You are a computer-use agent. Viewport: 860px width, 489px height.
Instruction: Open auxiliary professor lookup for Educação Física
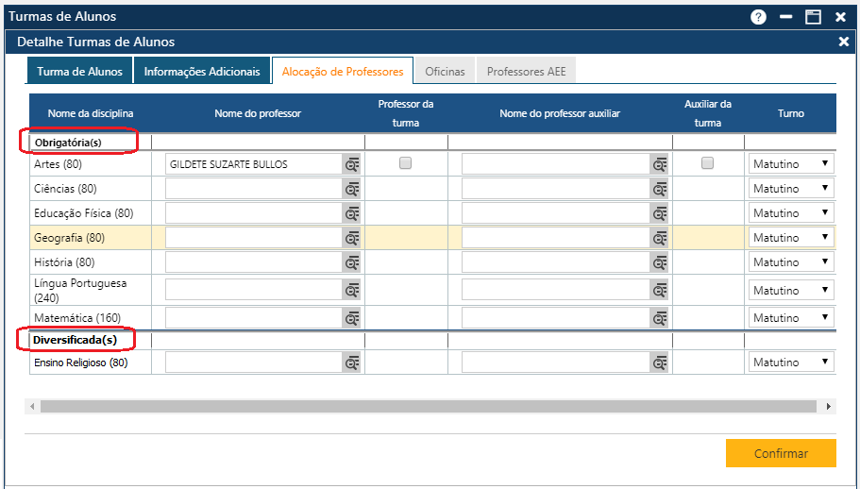click(x=660, y=213)
